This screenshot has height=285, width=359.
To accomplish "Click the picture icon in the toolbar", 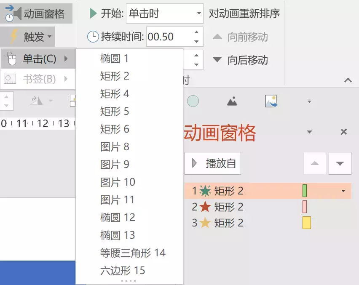I will coord(271,101).
